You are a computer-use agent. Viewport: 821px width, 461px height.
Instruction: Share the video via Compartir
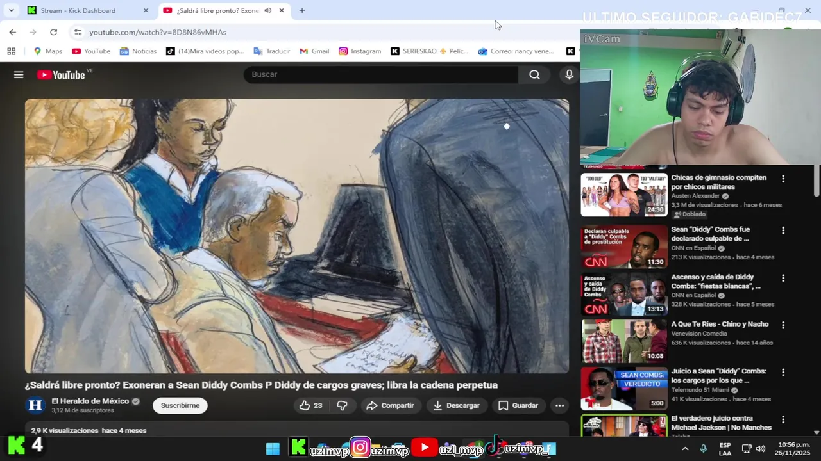(x=390, y=405)
